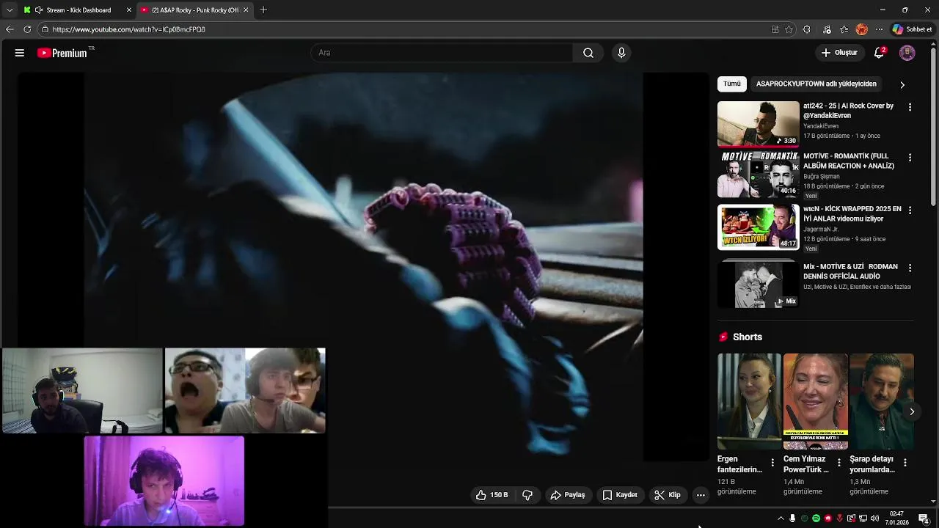The height and width of the screenshot is (528, 939).
Task: Show next Shorts with arrow
Action: [x=912, y=411]
